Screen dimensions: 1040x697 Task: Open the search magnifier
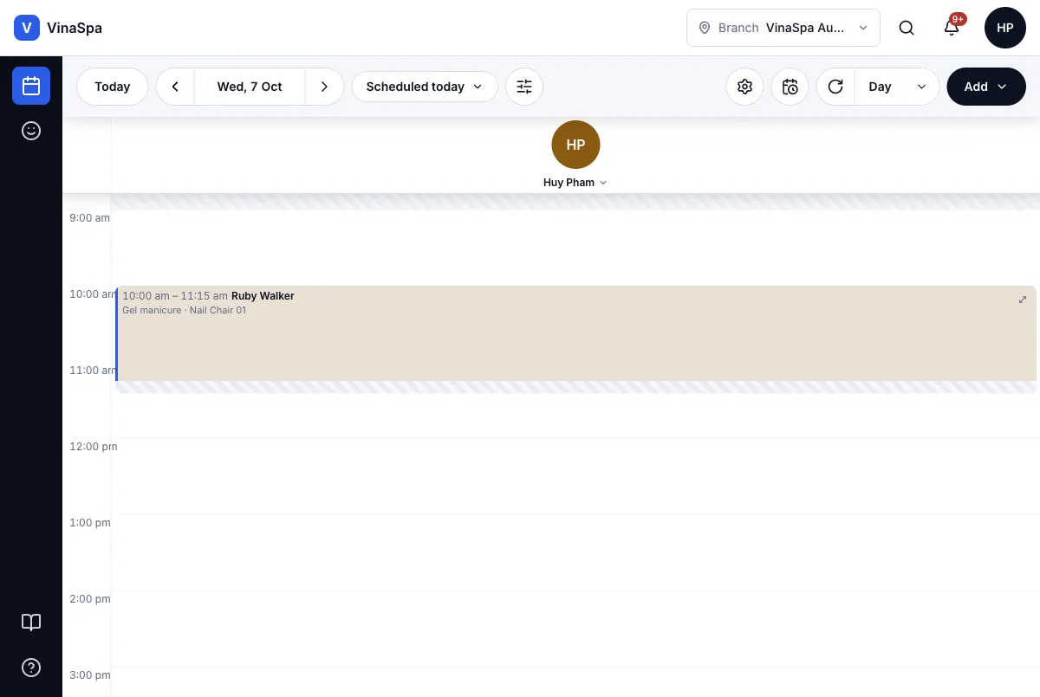coord(907,28)
